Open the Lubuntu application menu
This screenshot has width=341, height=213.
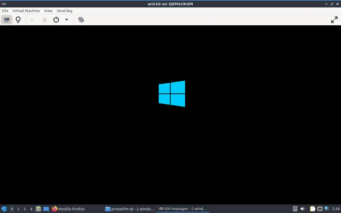[4, 209]
